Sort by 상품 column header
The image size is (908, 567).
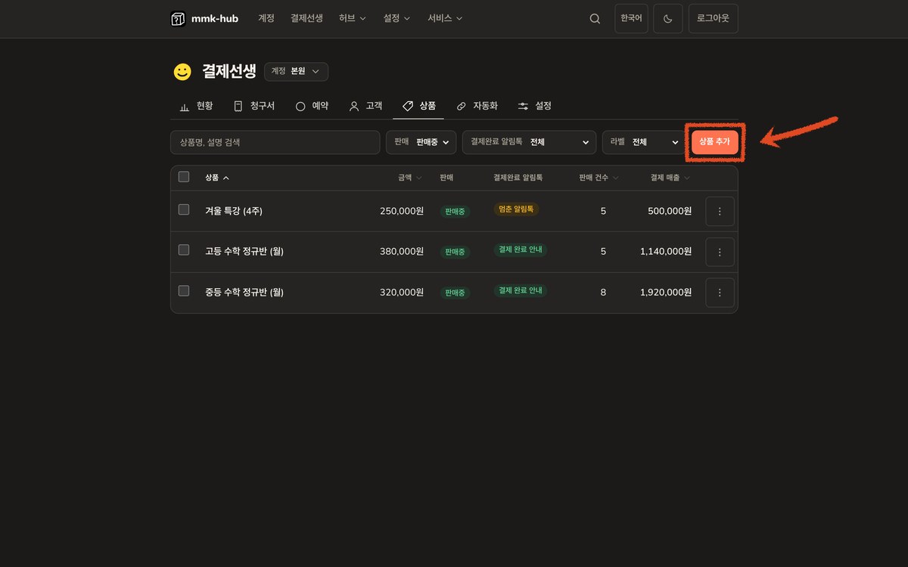tap(217, 178)
